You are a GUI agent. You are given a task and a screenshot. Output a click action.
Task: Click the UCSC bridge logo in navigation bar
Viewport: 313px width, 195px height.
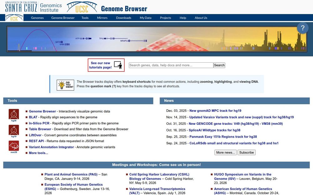[x=14, y=18]
